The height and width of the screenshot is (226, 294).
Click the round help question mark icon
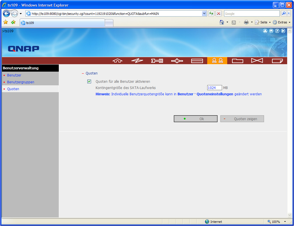pos(277,31)
